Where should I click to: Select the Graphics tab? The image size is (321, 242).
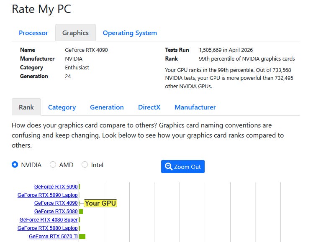tap(75, 33)
